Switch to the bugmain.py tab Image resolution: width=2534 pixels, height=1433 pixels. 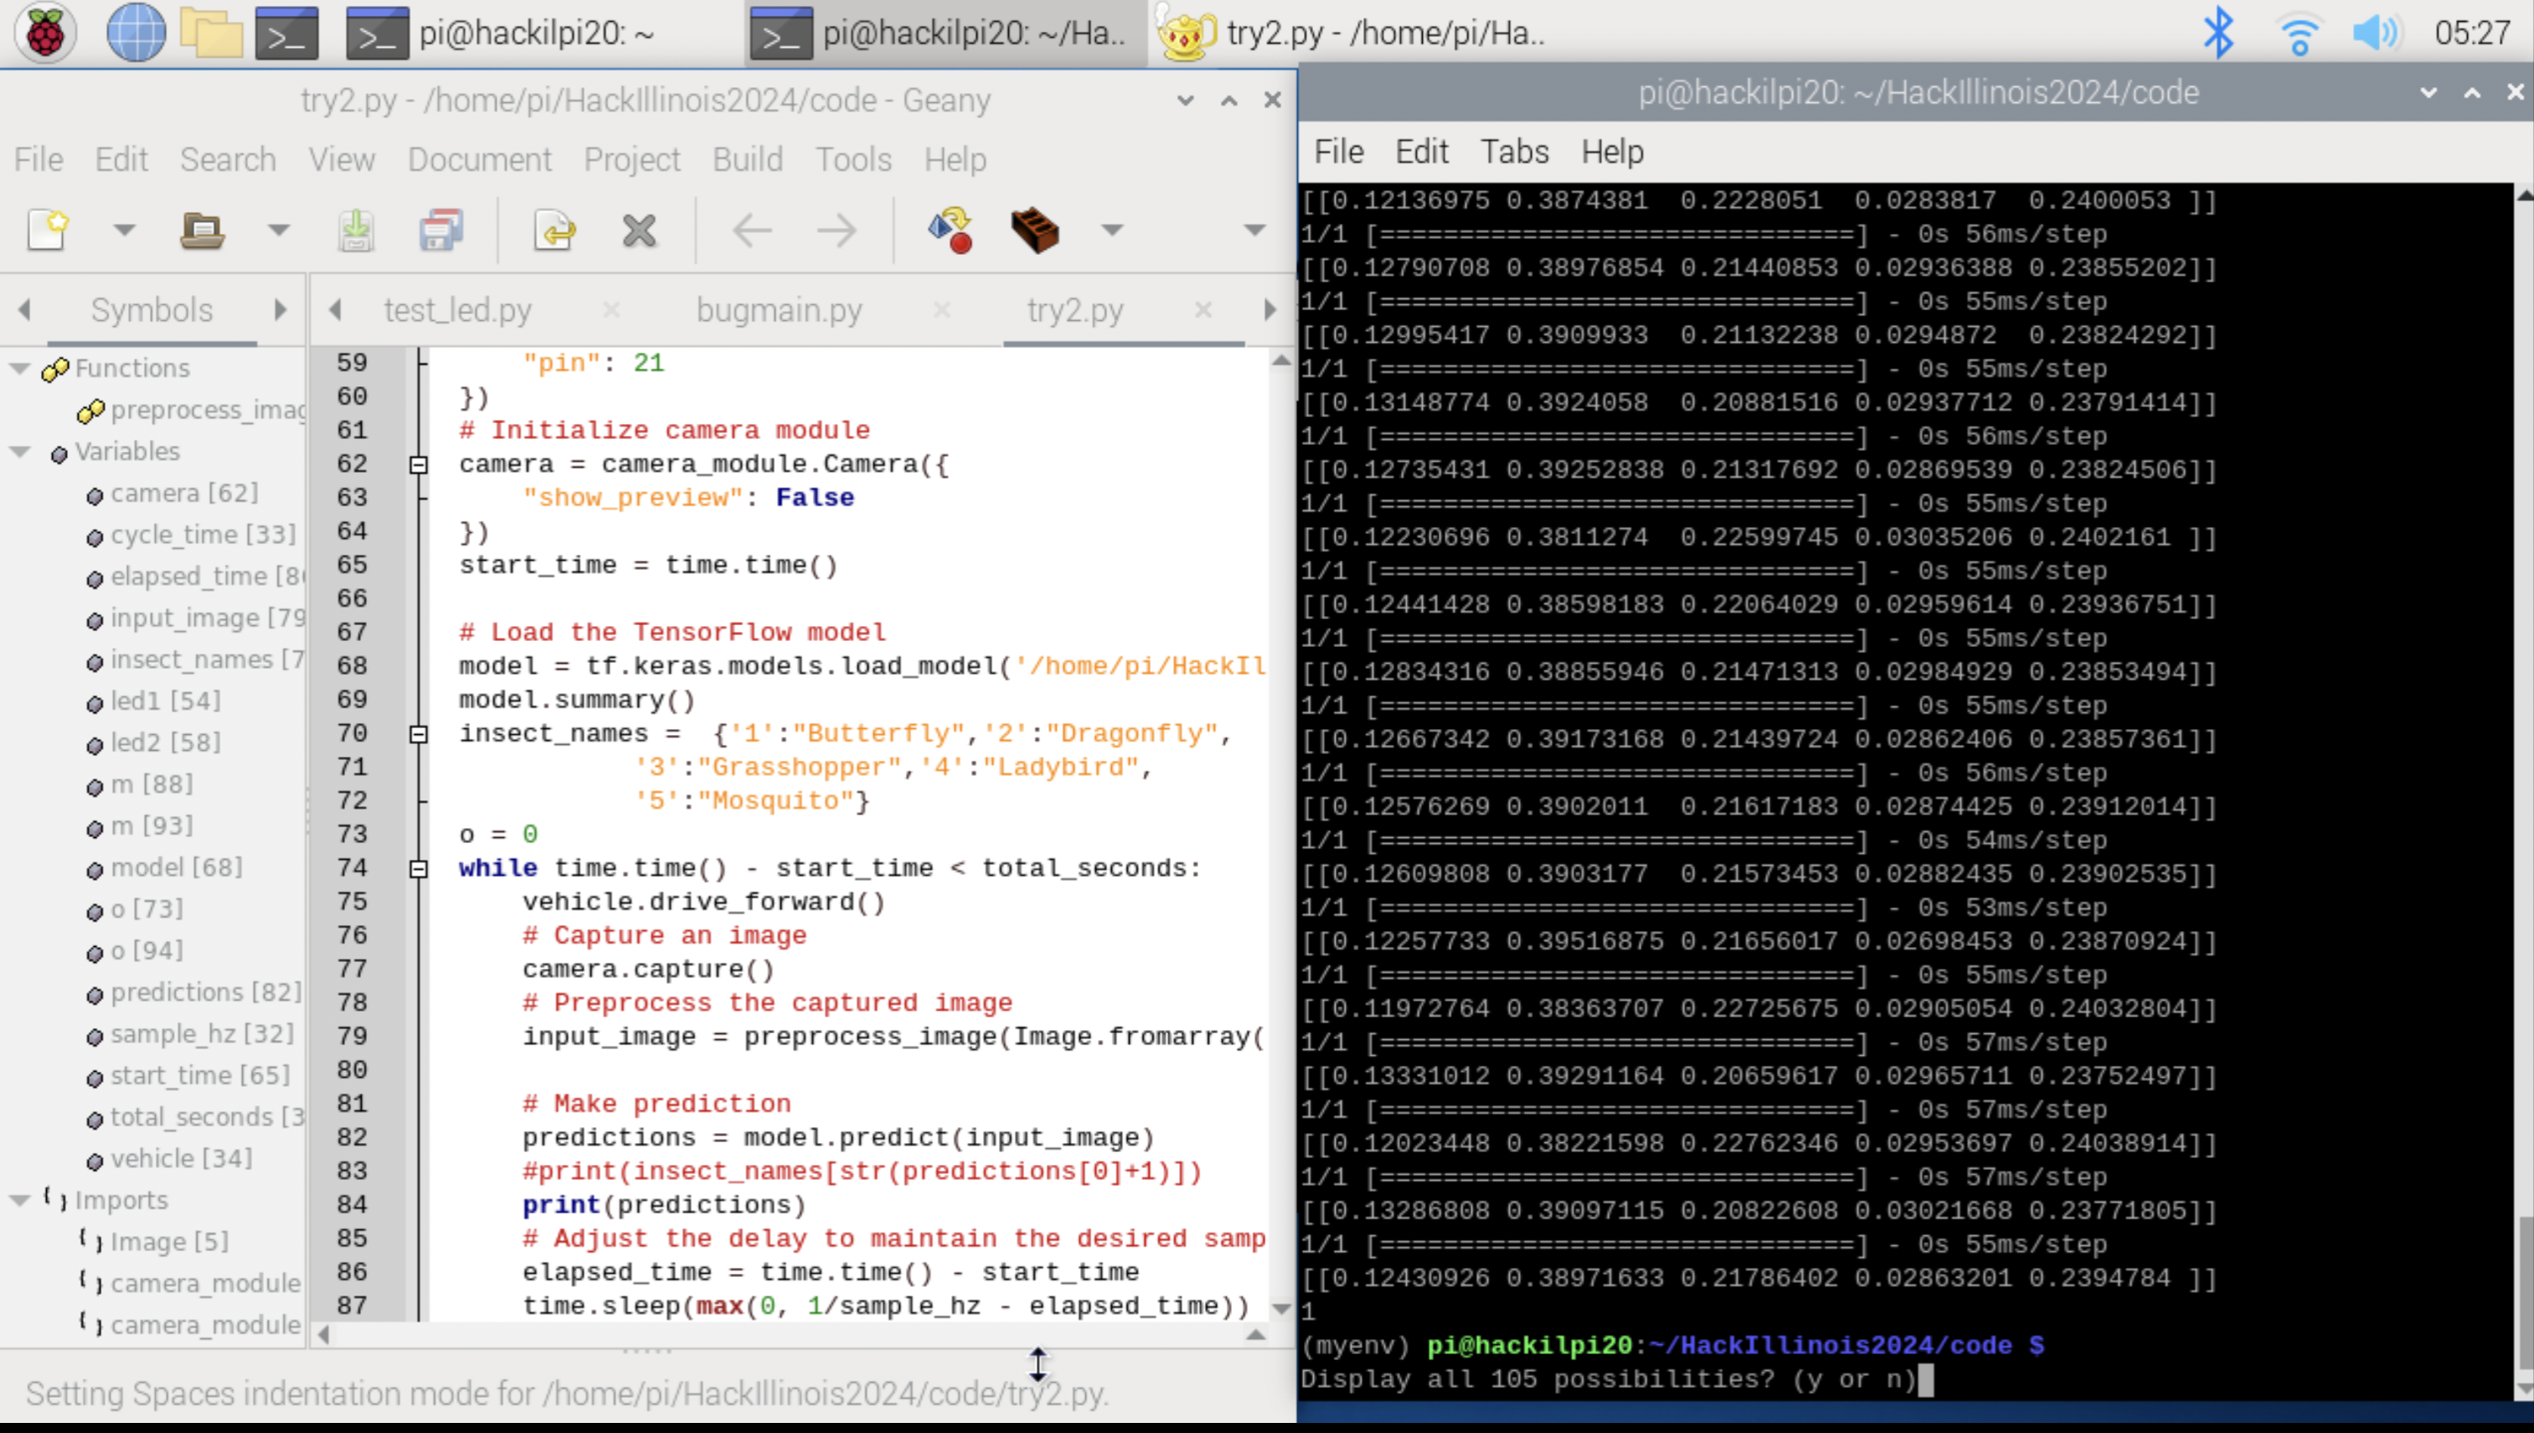click(x=778, y=310)
